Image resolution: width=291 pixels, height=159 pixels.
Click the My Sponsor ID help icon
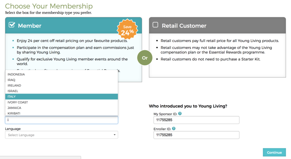pyautogui.click(x=180, y=113)
